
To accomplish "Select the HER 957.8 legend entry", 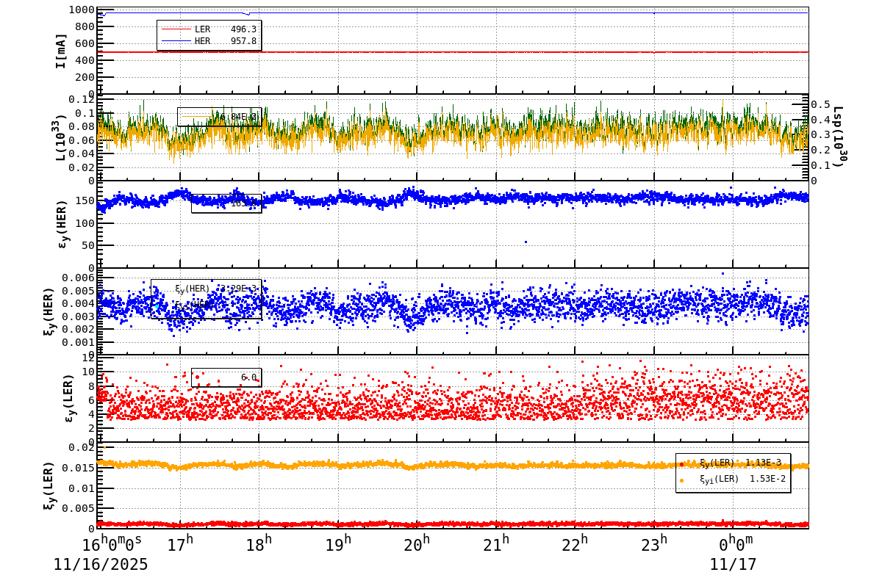I will tap(225, 41).
